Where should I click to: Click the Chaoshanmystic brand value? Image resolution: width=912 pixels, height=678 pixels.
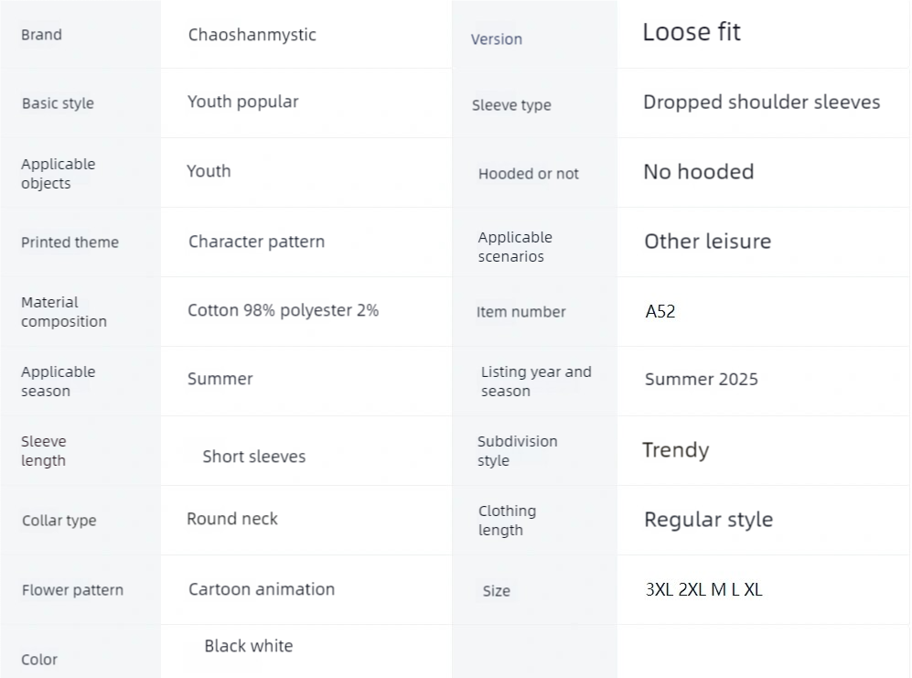click(252, 35)
